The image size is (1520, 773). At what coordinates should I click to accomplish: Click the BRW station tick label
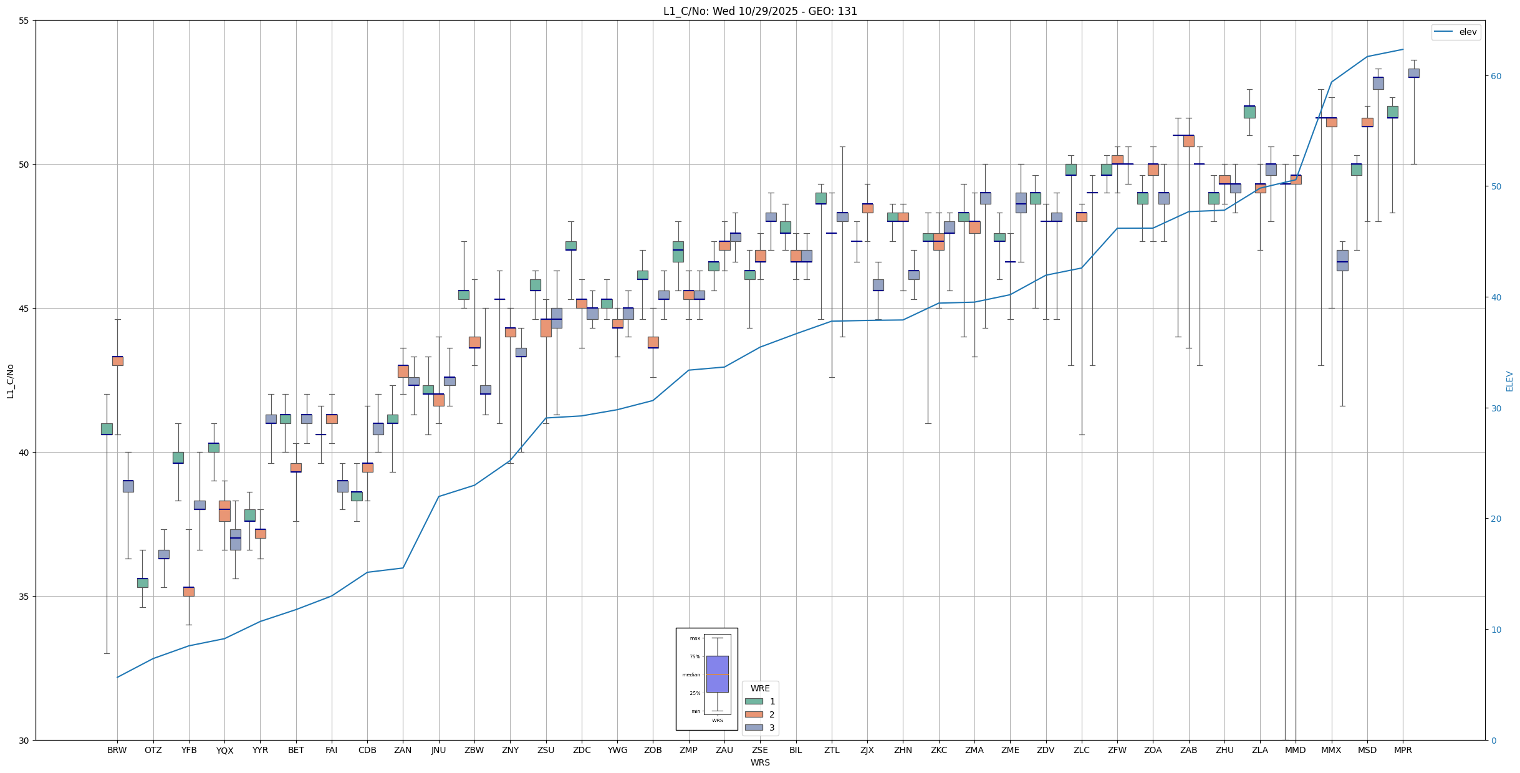(x=117, y=750)
